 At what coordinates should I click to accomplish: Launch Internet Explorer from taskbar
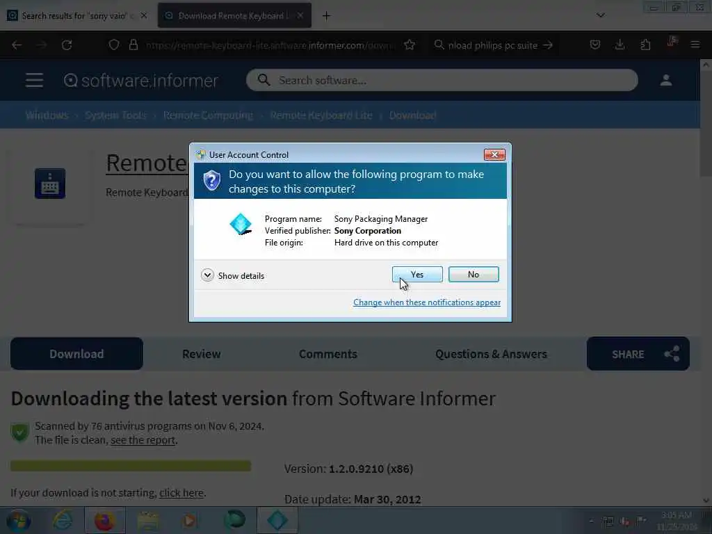[62, 520]
